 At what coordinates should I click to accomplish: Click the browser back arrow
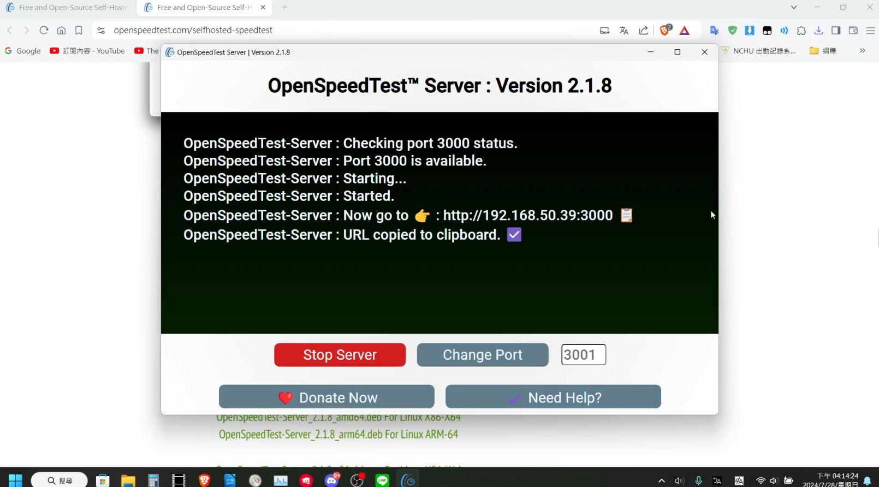click(10, 30)
